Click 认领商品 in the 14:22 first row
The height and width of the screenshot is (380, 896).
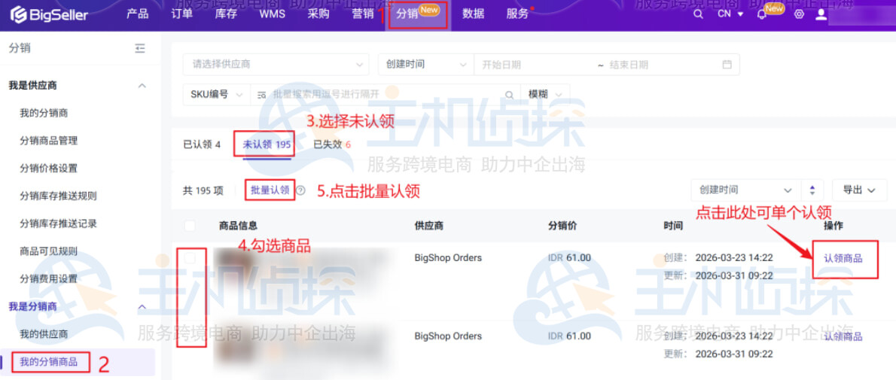coord(843,258)
